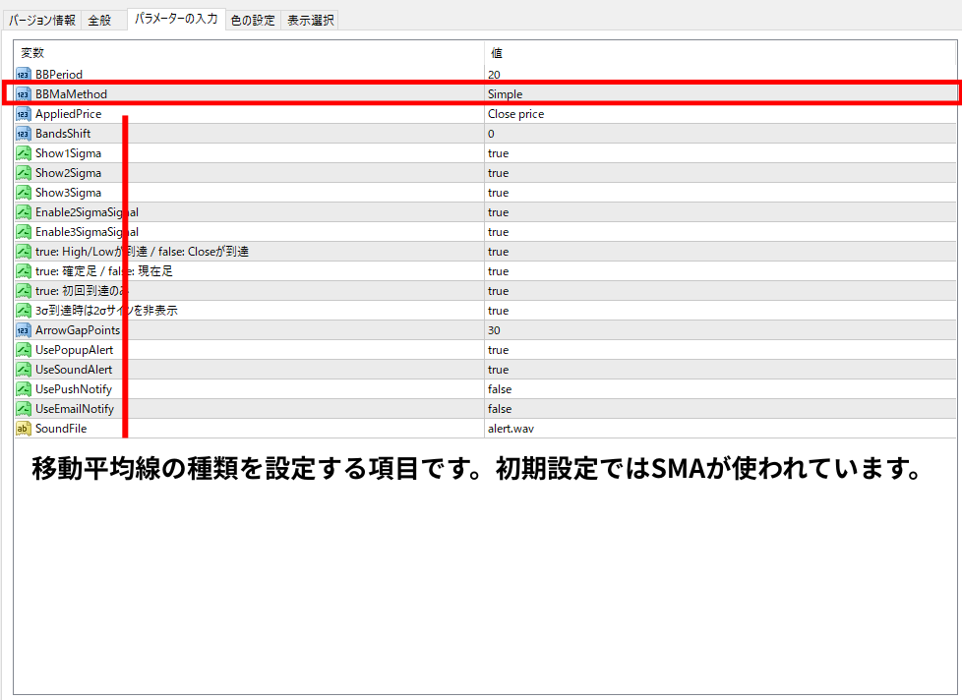Screen dimensions: 962x700
Task: Switch to the 色の設定 tab
Action: click(253, 20)
